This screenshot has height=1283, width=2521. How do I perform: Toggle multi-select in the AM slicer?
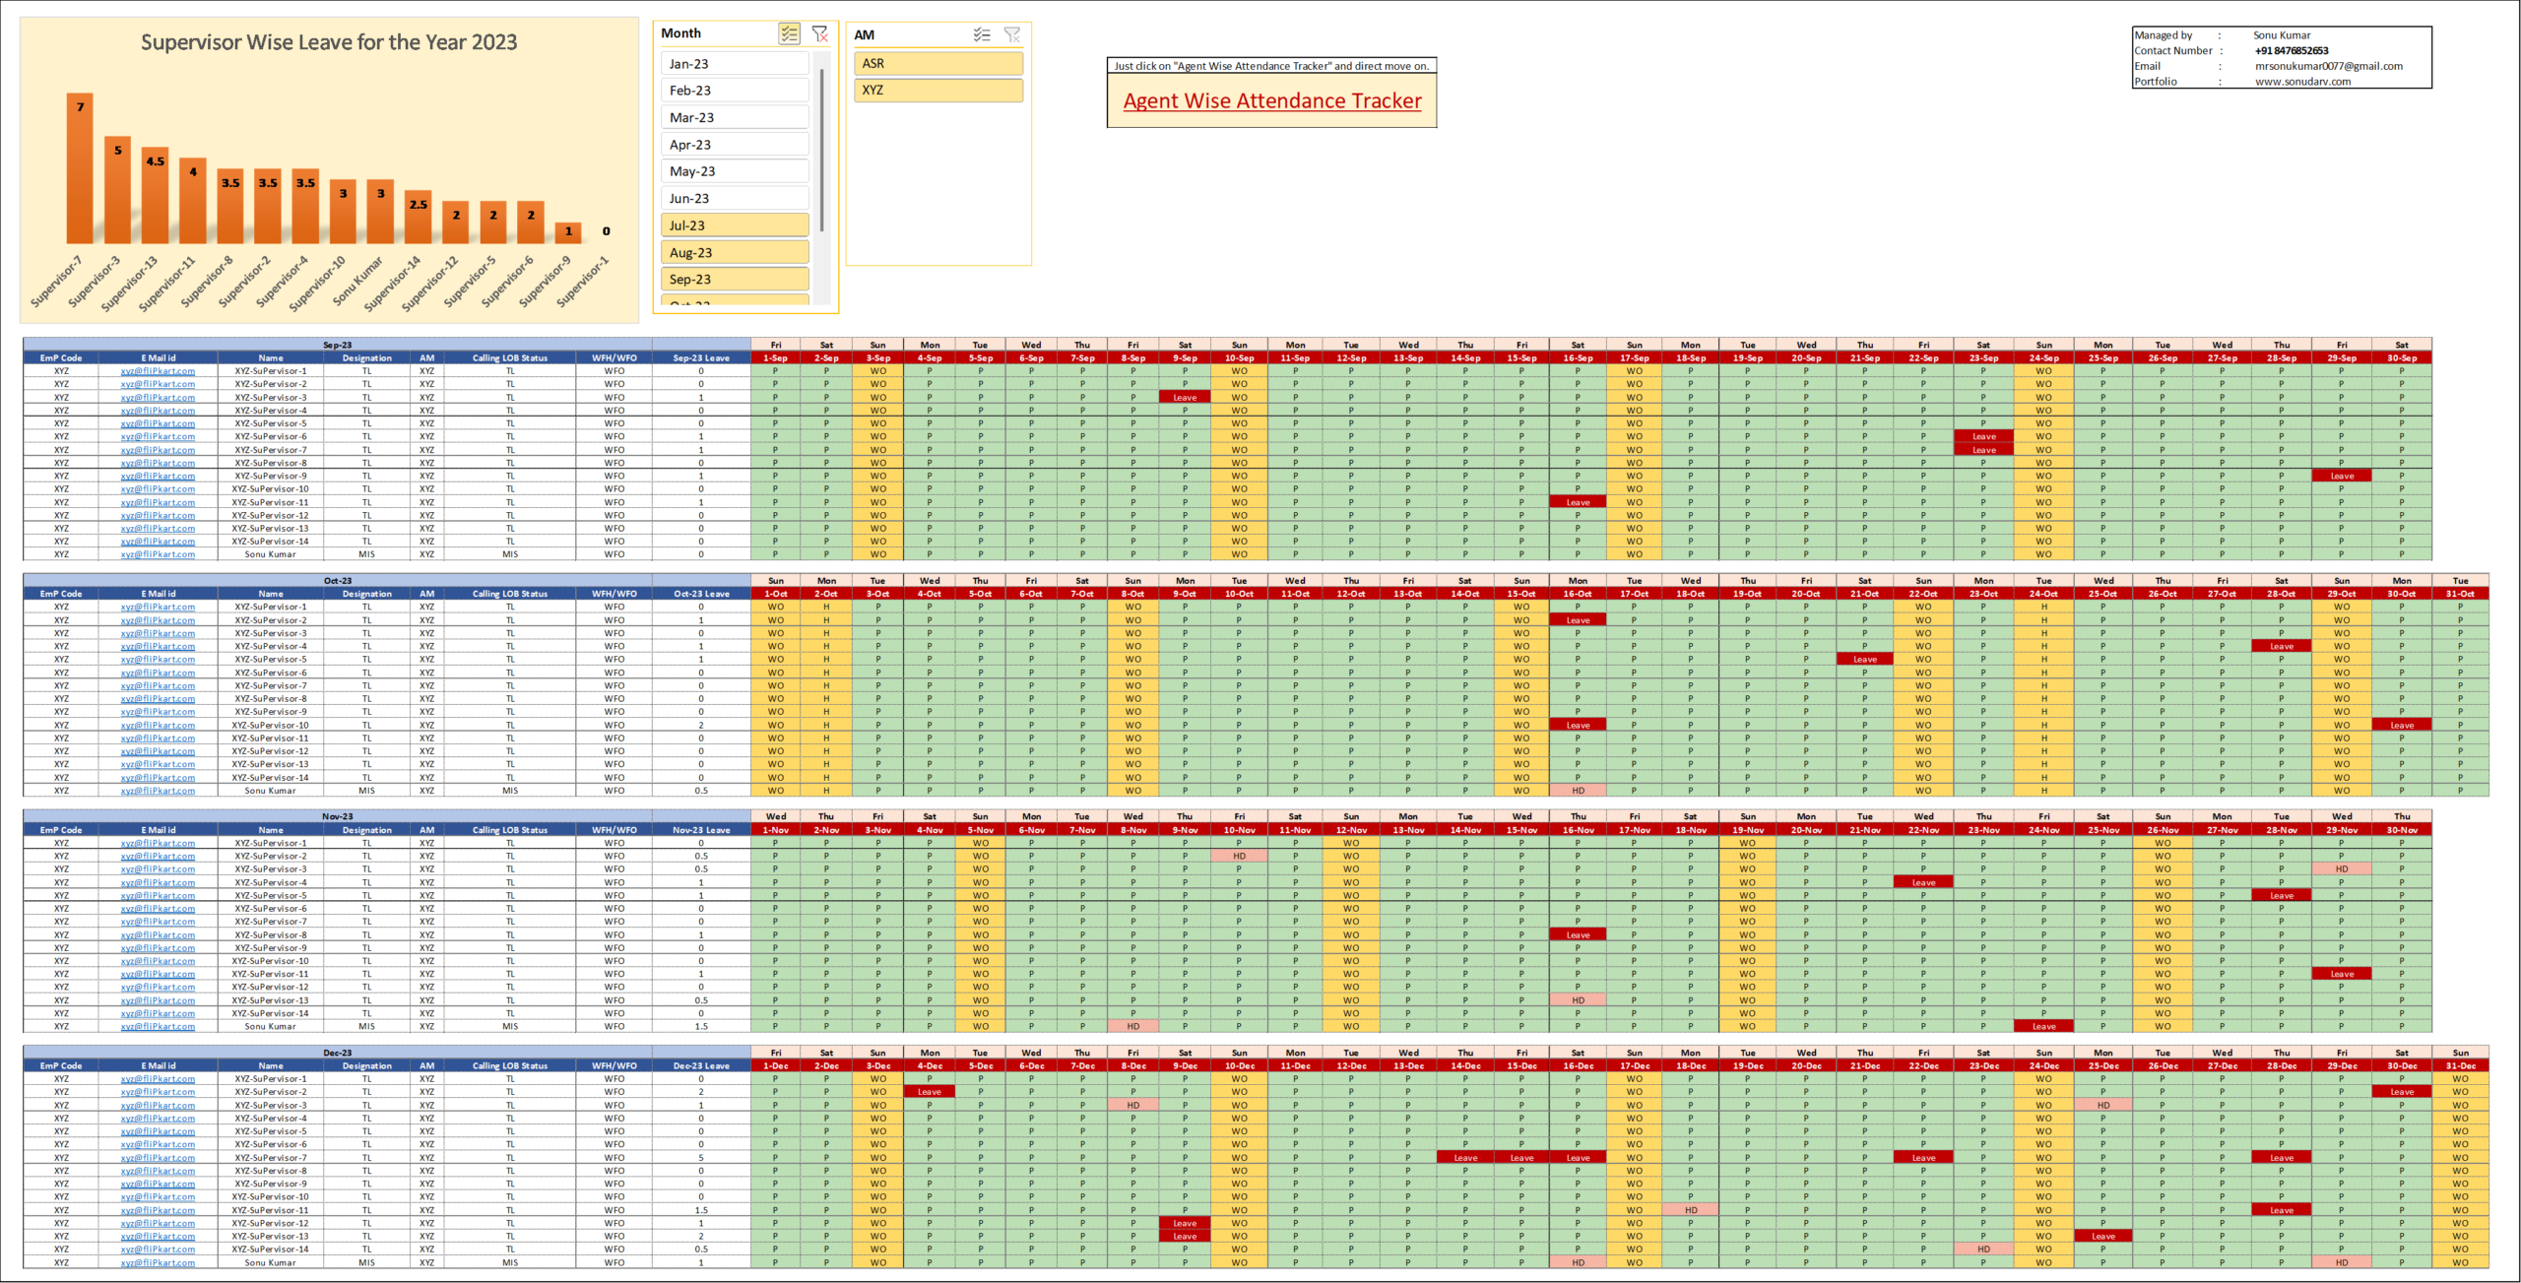point(981,35)
